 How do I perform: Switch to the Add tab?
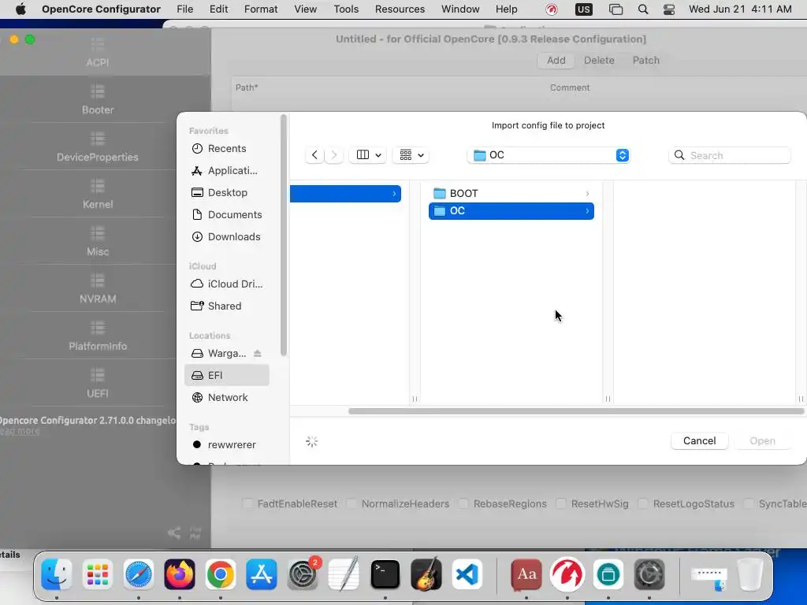tap(556, 60)
